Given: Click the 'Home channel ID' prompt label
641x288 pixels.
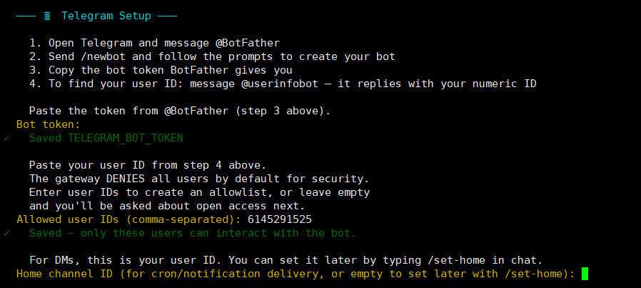Looking at the screenshot, I should [x=64, y=274].
